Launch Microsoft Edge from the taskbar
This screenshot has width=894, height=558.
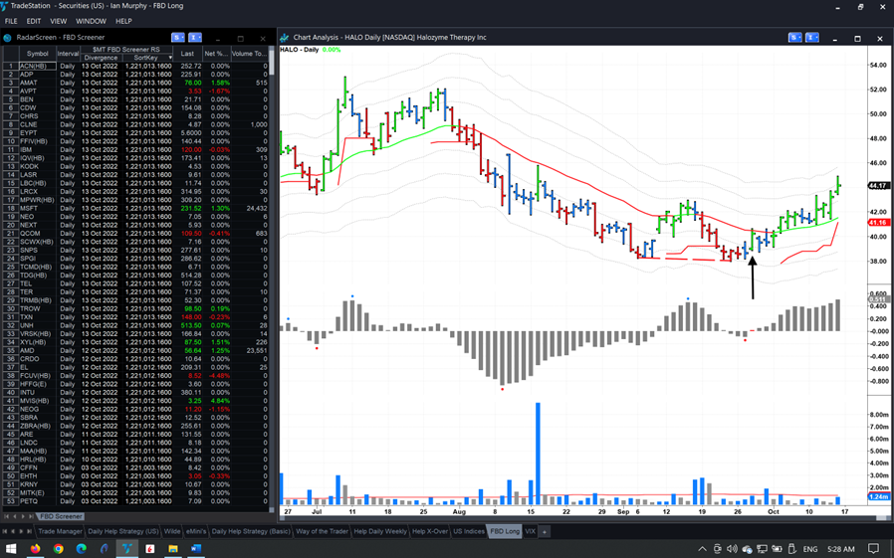[x=81, y=549]
